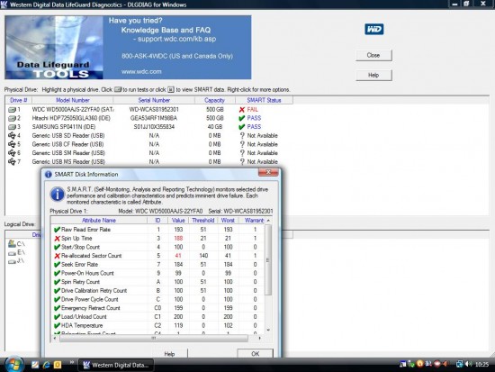The width and height of the screenshot is (495, 372).
Task: Sort by Capacity column header
Action: pos(215,100)
